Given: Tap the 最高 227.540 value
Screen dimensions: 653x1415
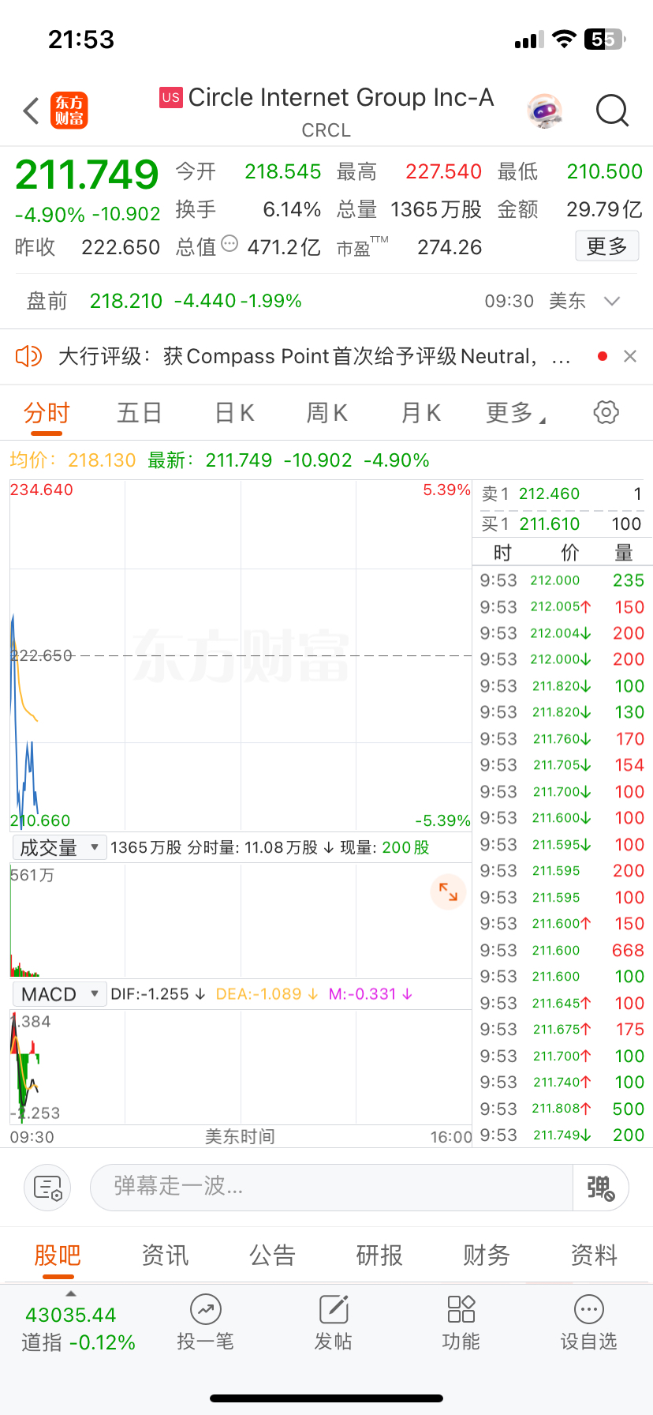Looking at the screenshot, I should (x=443, y=171).
